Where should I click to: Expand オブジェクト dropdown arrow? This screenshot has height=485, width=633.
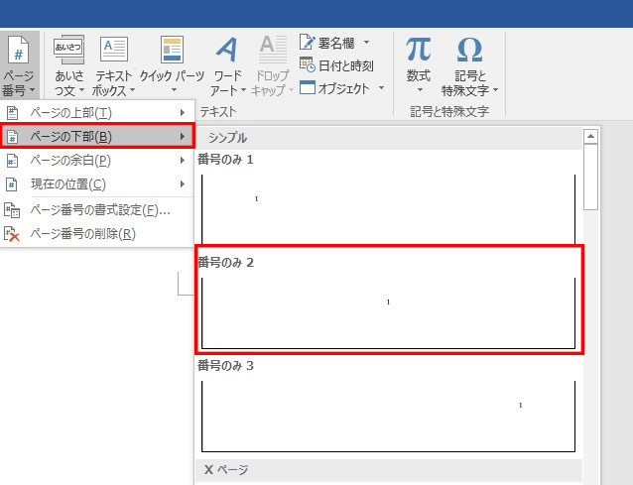click(381, 87)
